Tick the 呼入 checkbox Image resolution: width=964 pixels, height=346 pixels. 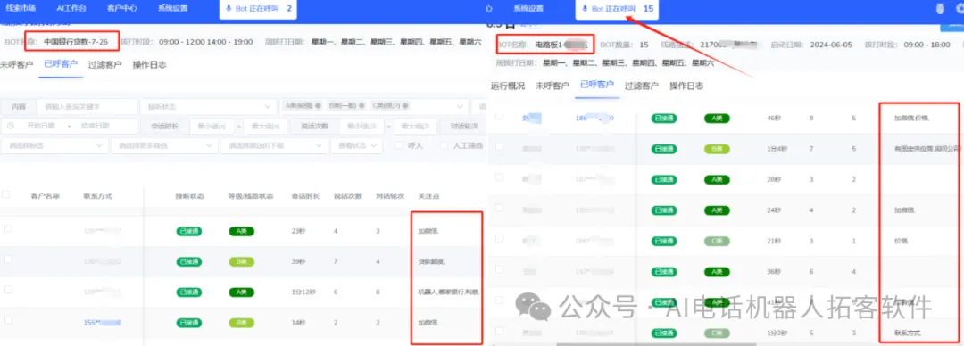click(x=399, y=145)
